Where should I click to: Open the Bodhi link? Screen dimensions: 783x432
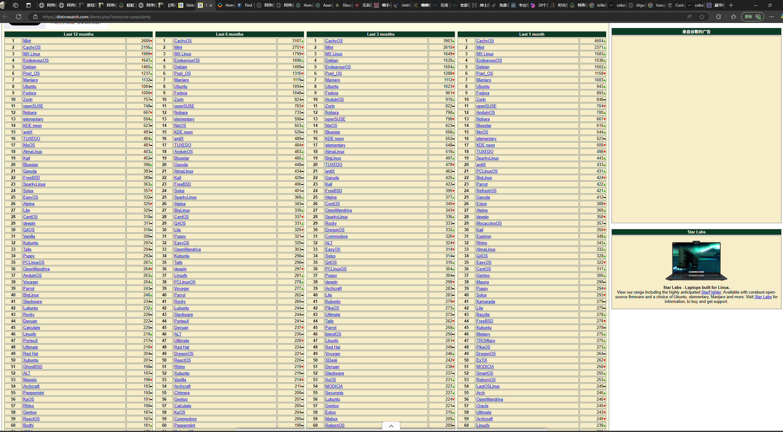point(28,425)
